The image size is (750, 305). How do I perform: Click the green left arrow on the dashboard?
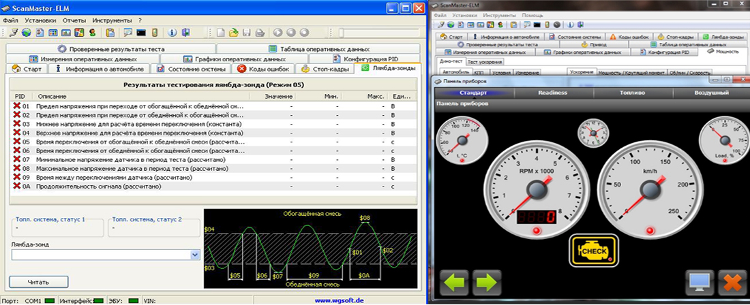click(x=454, y=282)
